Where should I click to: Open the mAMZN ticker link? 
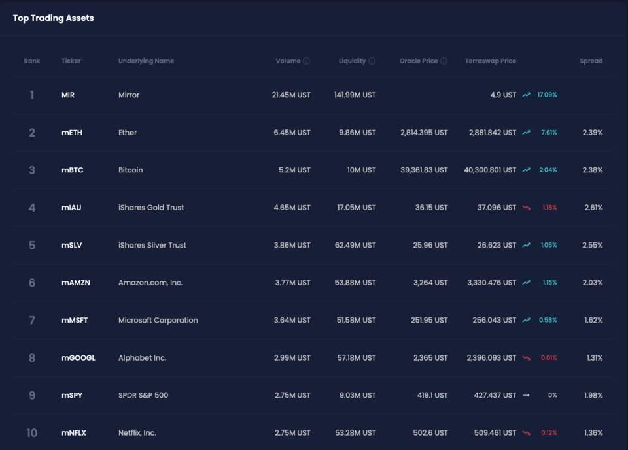[76, 283]
